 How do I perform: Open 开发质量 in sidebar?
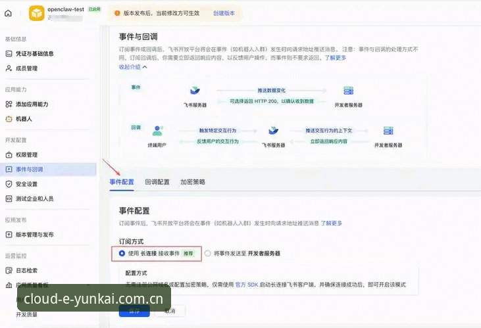[x=27, y=314]
